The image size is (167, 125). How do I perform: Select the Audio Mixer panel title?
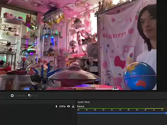pyautogui.click(x=84, y=102)
